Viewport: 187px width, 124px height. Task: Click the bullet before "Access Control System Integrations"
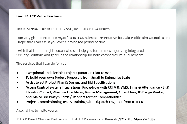pyautogui.click(x=18, y=87)
